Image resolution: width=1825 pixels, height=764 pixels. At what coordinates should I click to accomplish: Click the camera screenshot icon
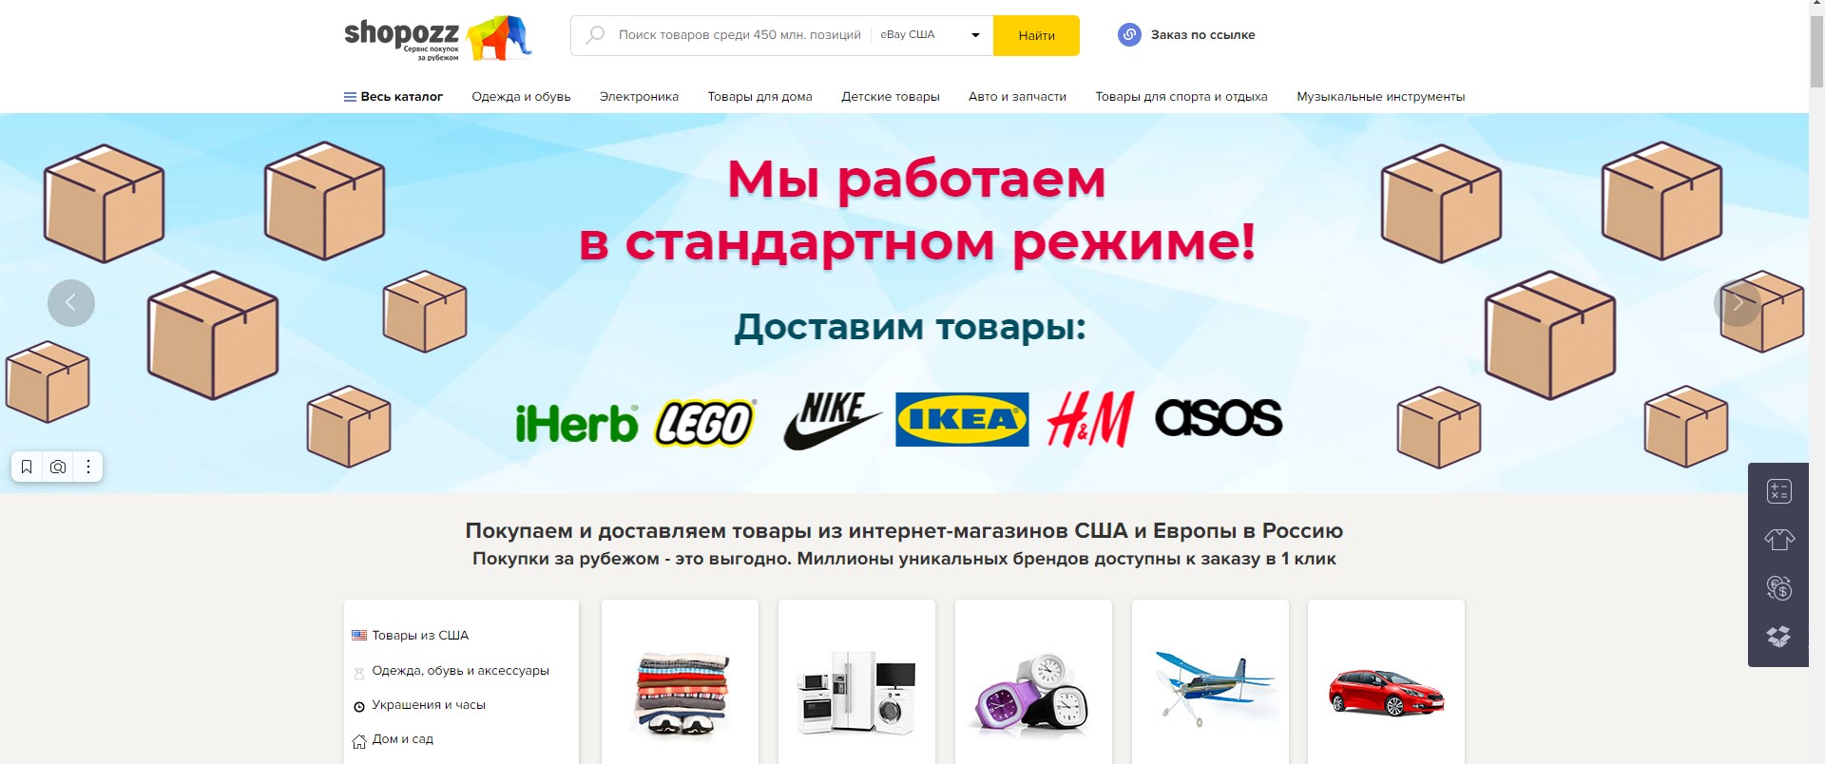point(58,467)
